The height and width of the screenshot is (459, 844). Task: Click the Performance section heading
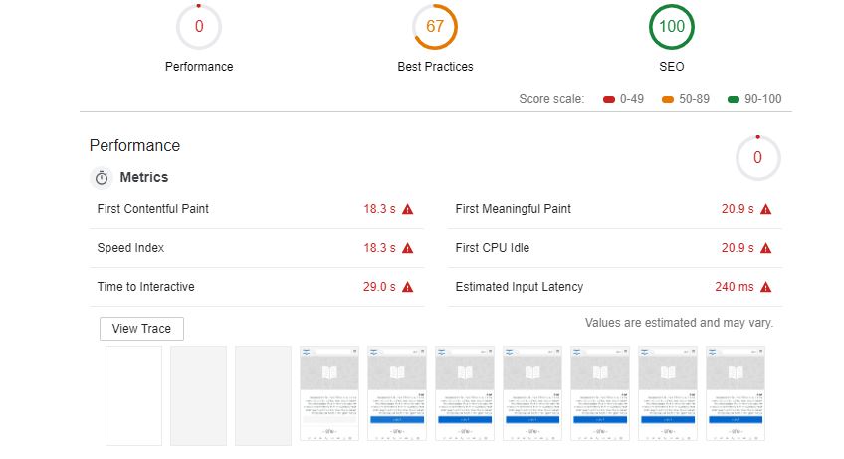[x=134, y=145]
